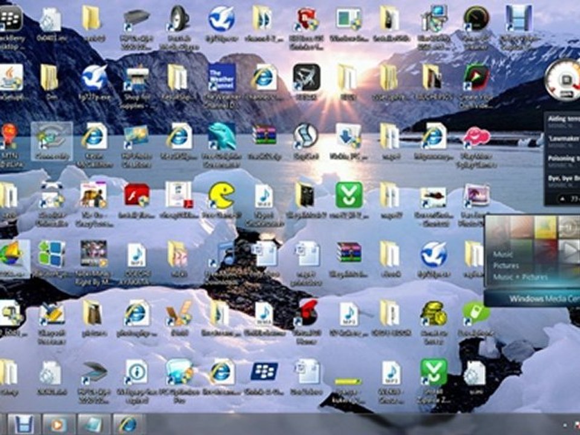Open the "Lawmaker" headline in feed gadget
Image resolution: width=580 pixels, height=435 pixels.
pos(563,138)
